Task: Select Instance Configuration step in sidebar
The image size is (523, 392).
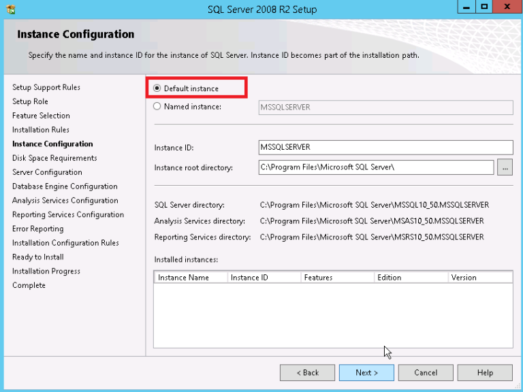Action: 52,144
